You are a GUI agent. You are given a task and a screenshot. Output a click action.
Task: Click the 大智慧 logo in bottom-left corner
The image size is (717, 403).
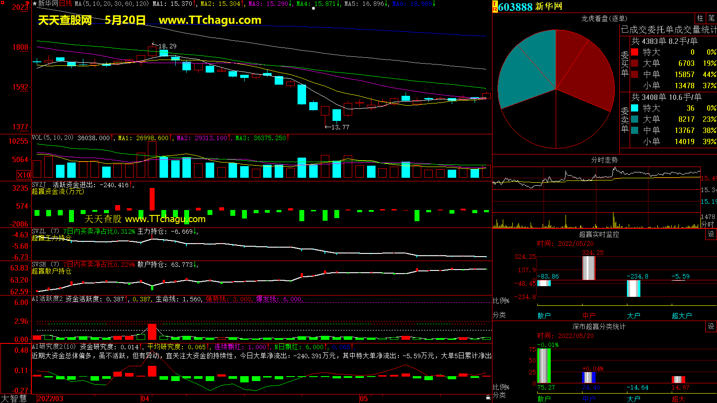click(14, 399)
